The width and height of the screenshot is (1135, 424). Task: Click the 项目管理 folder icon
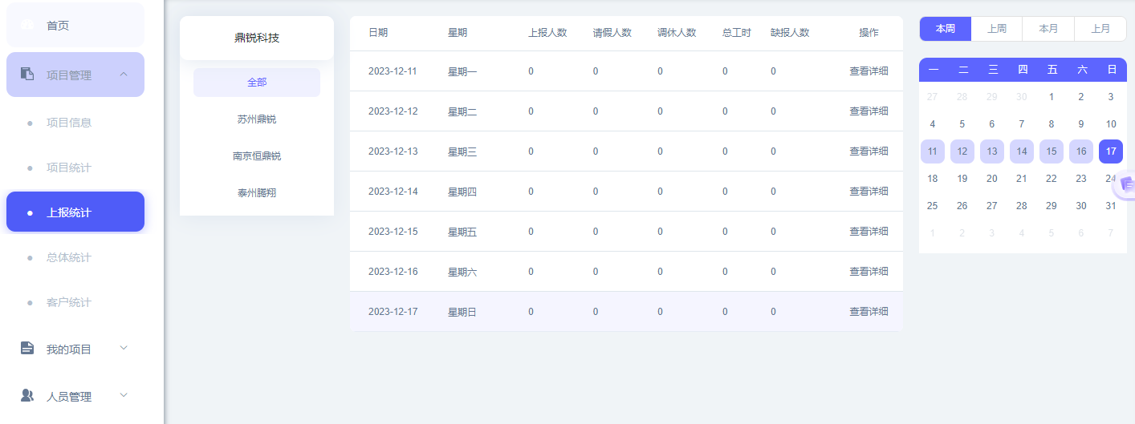pos(27,74)
